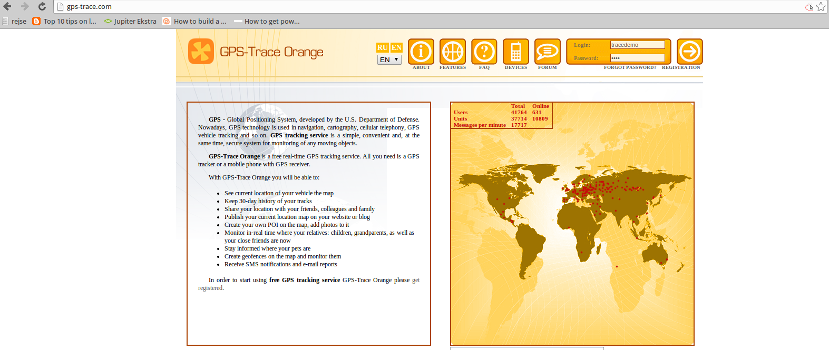Open the 'Jupiter Ekstra' bookmark
Viewport: 829px width, 350px height.
point(130,21)
